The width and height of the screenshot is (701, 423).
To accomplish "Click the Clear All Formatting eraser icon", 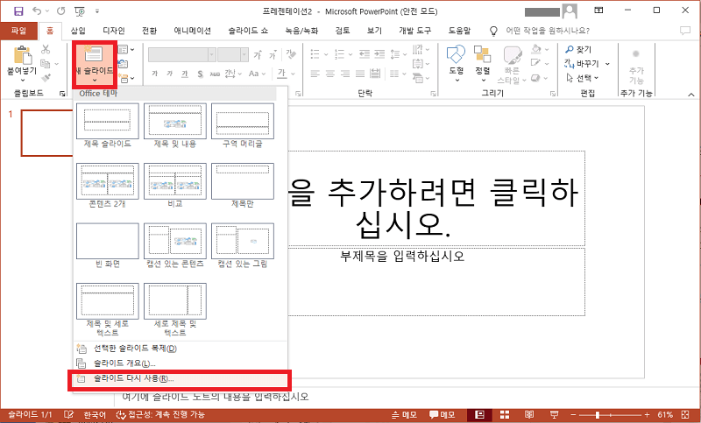I will tap(291, 54).
